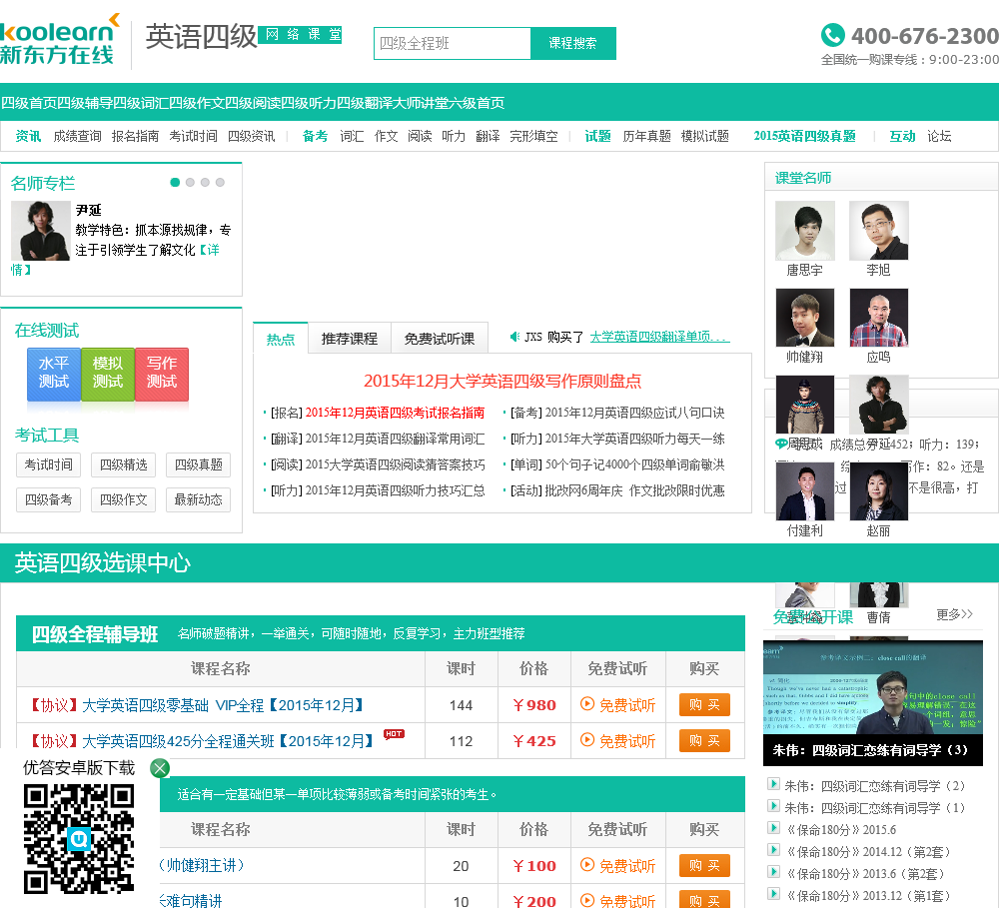Screen dimensions: 999x908
Task: Open 尹延 teacher photo in 名师专栏
Action: [x=41, y=231]
